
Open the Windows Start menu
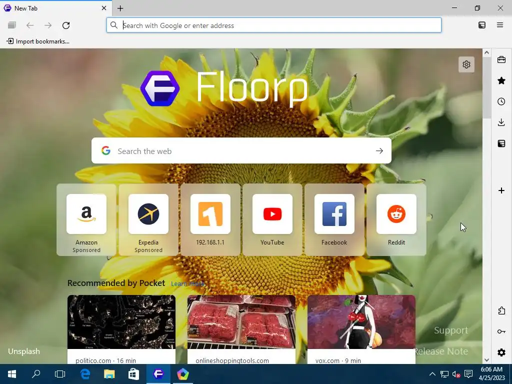click(12, 374)
